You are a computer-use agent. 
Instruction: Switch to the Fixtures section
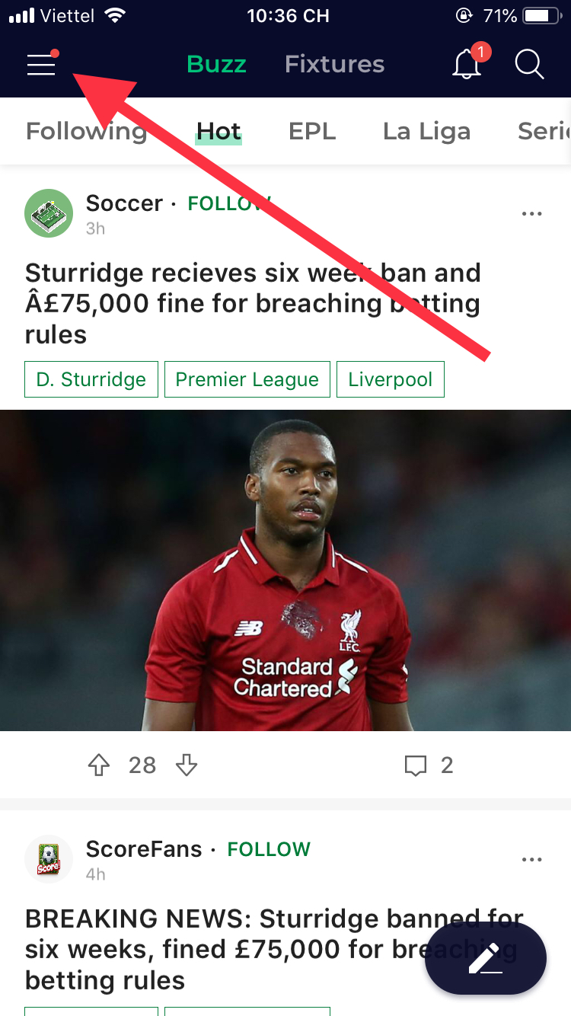[x=334, y=64]
